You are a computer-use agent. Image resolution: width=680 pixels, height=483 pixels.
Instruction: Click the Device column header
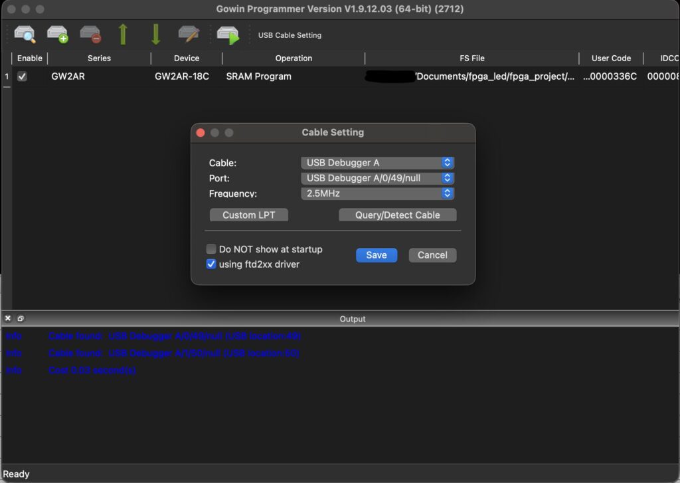[187, 58]
